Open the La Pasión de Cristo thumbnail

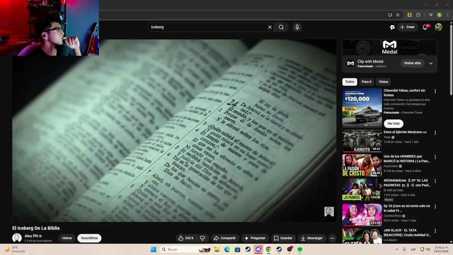pos(362,165)
